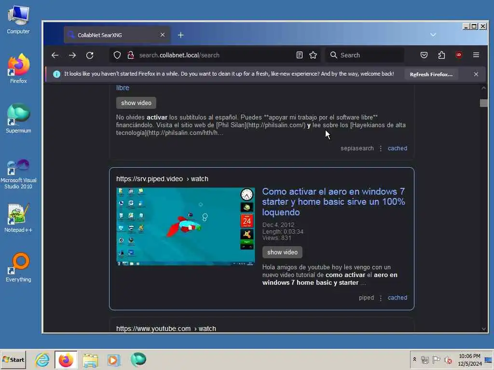The image size is (494, 370).
Task: Click the info icon in notification bar
Action: tap(57, 74)
